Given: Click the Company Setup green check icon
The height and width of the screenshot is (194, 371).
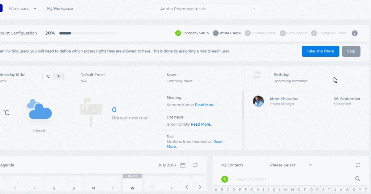Looking at the screenshot, I should tap(178, 33).
